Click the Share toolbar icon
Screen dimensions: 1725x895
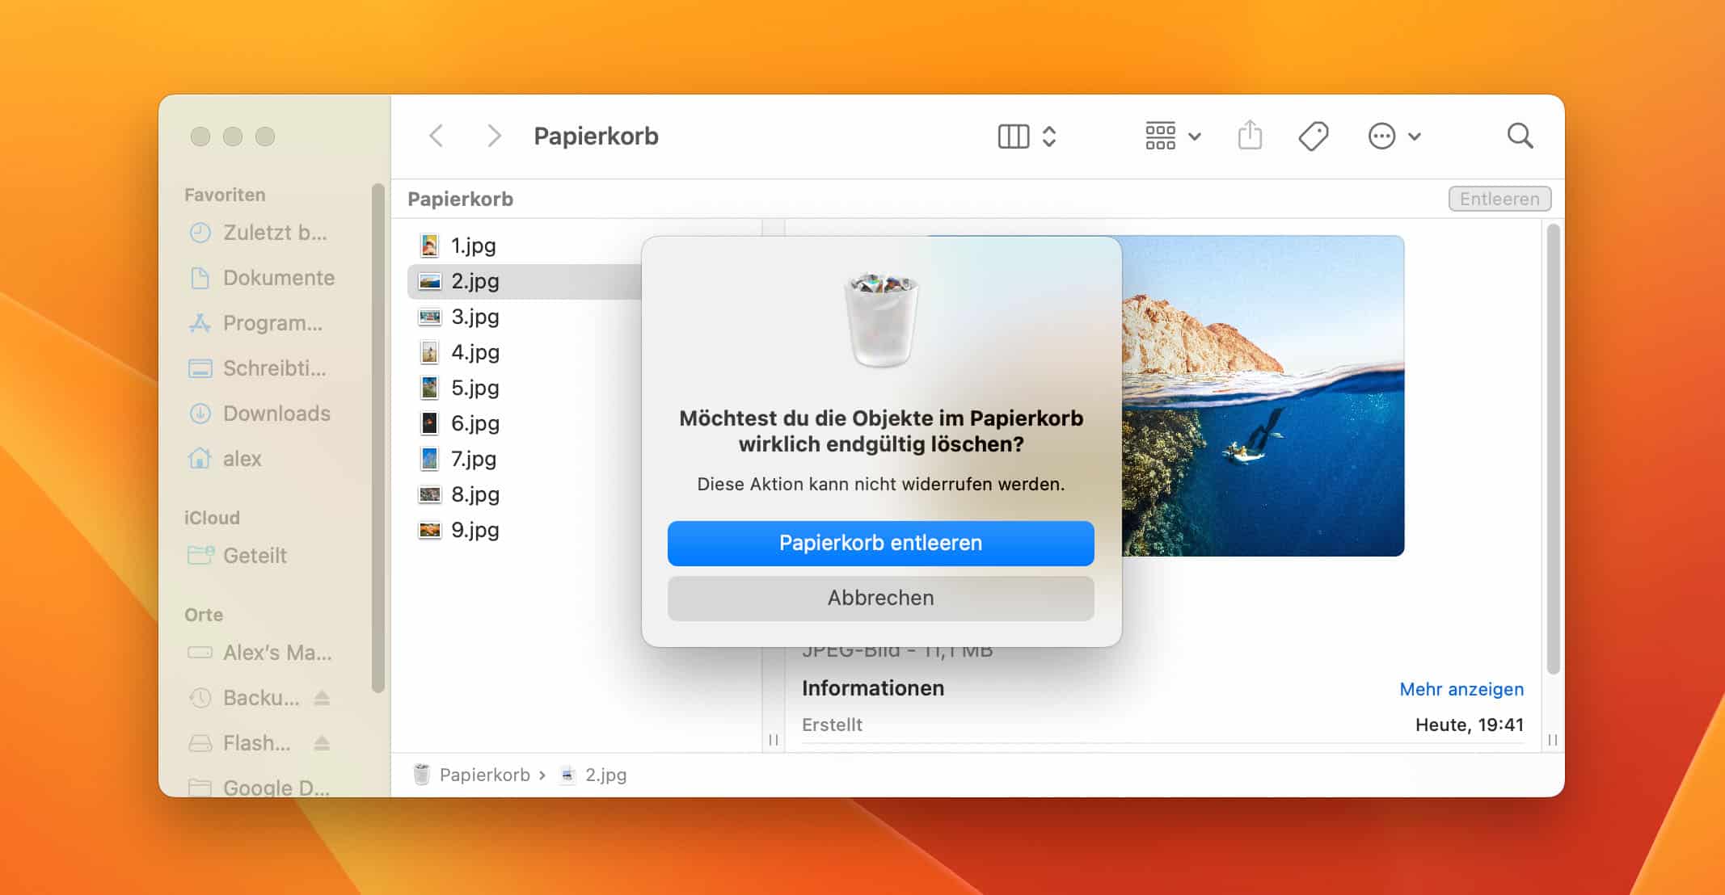point(1250,135)
